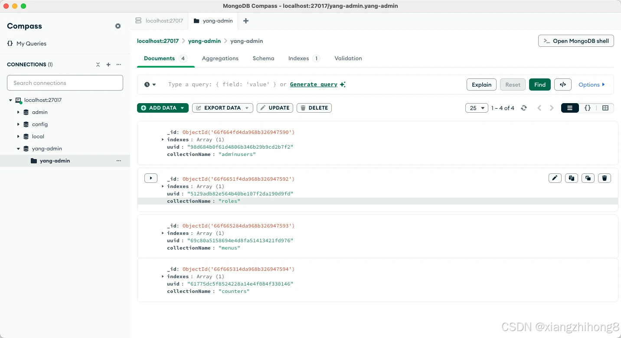Image resolution: width=621 pixels, height=338 pixels.
Task: Focus the Search connections field
Action: point(65,83)
